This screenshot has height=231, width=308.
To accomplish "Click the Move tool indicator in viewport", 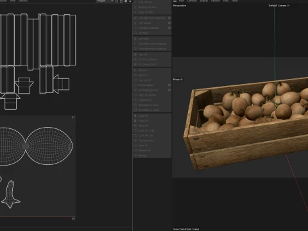I will click(x=178, y=80).
